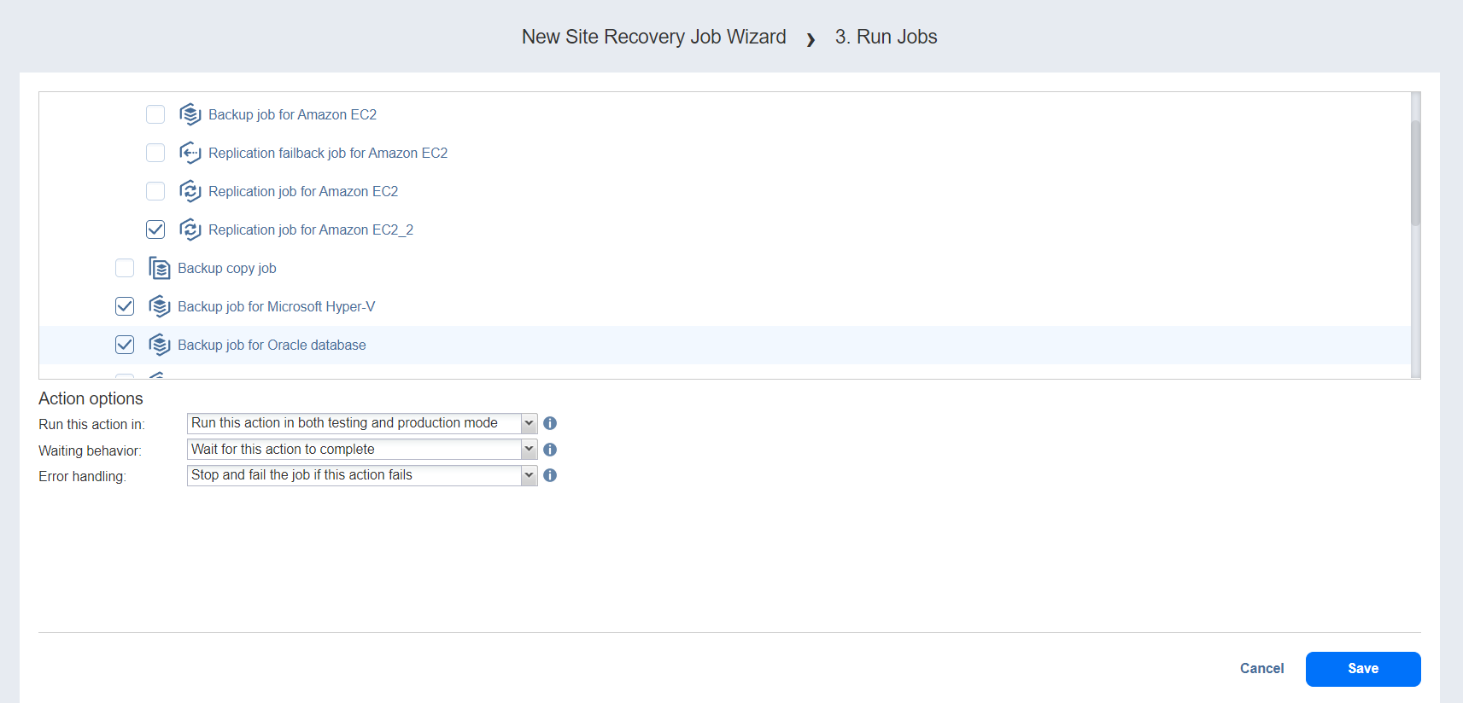
Task: Click the Backup copy job icon
Action: (x=159, y=268)
